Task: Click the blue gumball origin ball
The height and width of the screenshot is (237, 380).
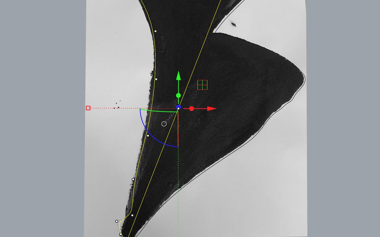Action: point(178,107)
